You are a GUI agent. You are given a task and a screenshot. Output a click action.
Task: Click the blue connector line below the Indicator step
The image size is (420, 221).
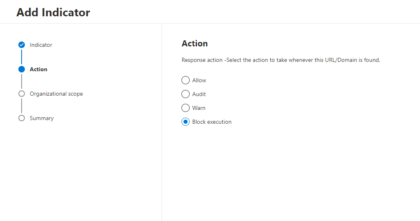click(22, 57)
